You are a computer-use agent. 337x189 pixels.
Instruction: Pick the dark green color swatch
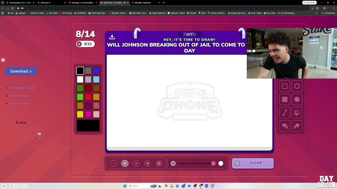(80, 88)
